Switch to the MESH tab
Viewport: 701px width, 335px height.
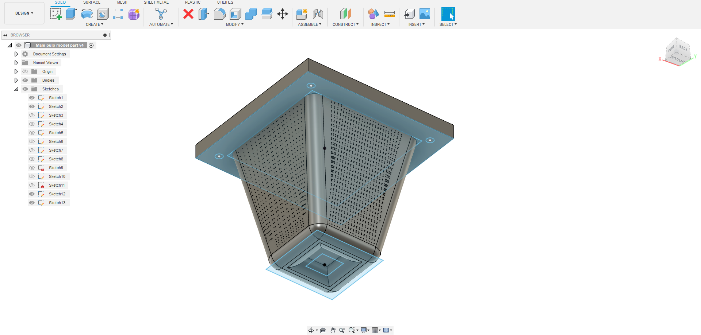[122, 2]
